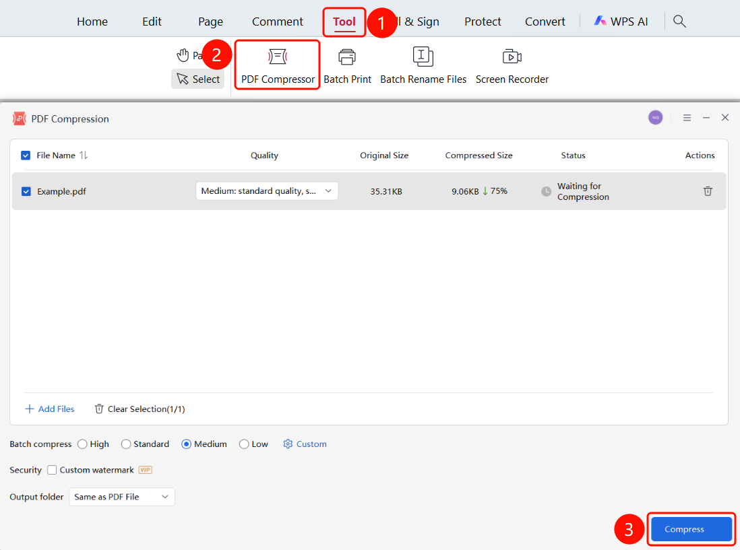Open the Comment tab
Viewport: 740px width, 550px height.
coord(278,22)
